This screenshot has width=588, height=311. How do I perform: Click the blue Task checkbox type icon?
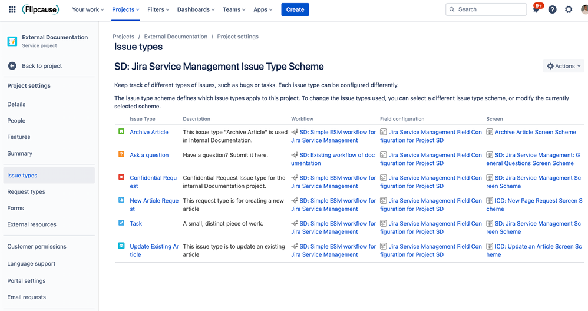tap(121, 223)
